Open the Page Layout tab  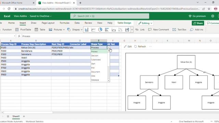pos(48,23)
